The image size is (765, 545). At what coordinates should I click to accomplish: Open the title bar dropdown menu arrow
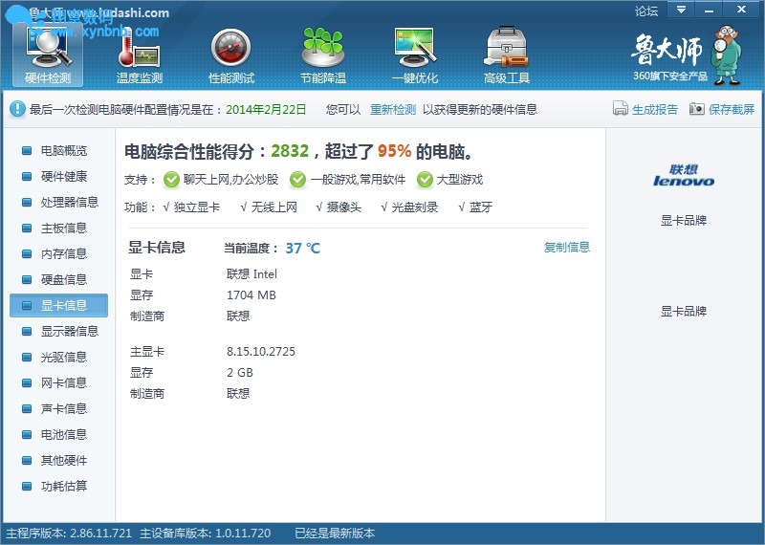(681, 10)
